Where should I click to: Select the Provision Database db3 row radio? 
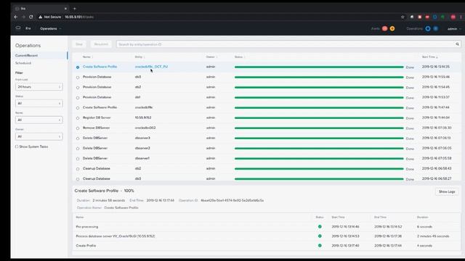[x=78, y=78]
